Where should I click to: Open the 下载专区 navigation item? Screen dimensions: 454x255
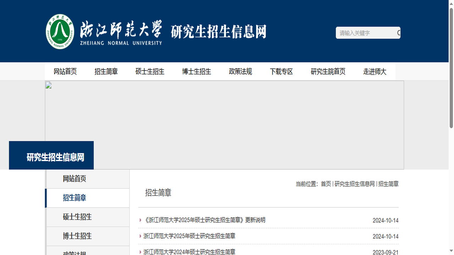click(x=281, y=71)
